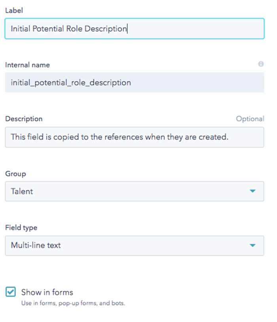The image size is (277, 322).
Task: Click the Internal name field
Action: 135,82
